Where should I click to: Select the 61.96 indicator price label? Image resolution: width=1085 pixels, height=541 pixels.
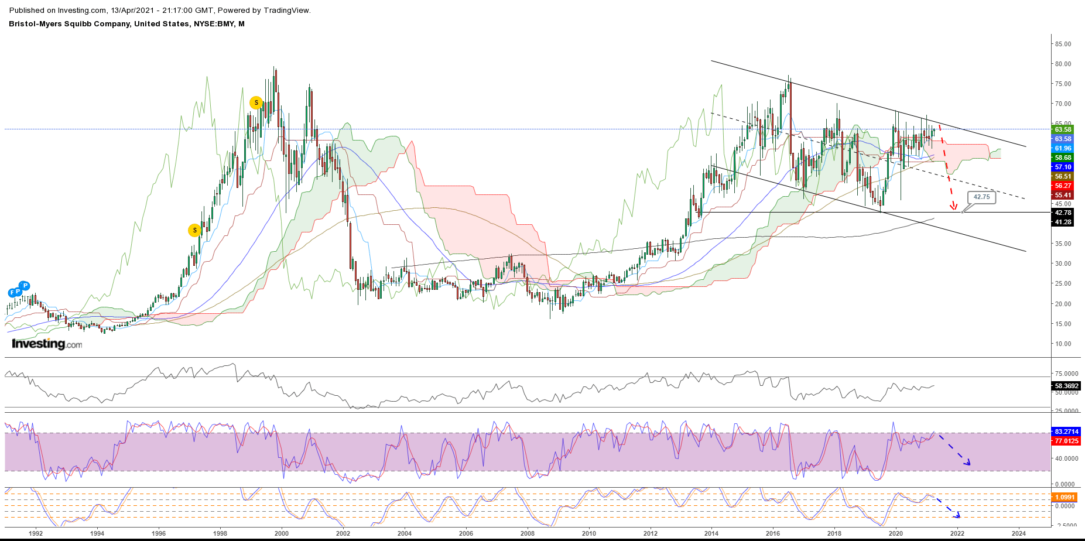point(1063,148)
